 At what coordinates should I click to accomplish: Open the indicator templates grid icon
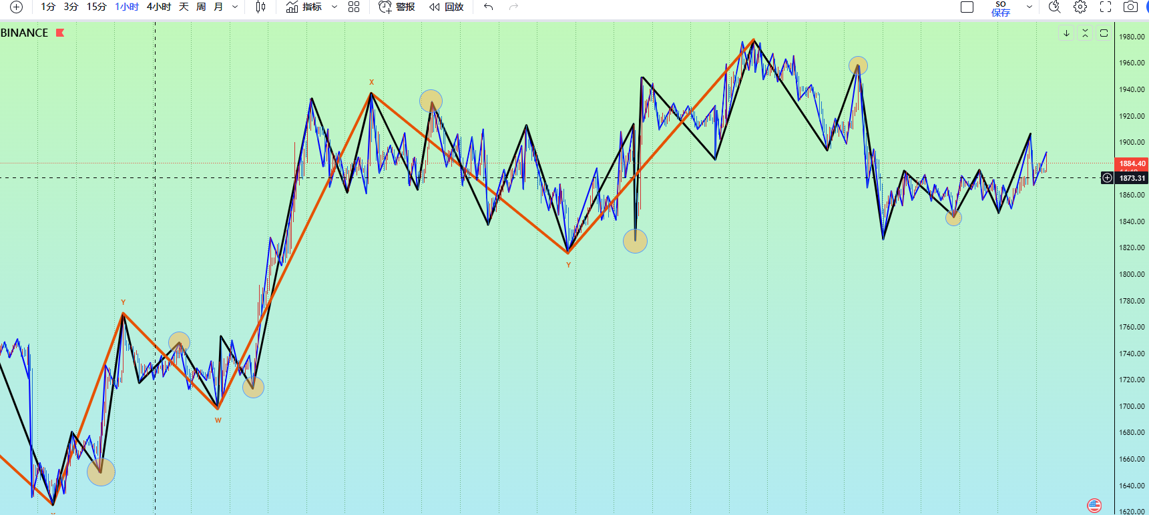pyautogui.click(x=354, y=7)
